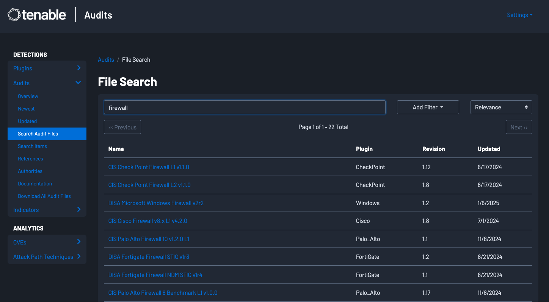This screenshot has height=302, width=549.
Task: Collapse the Audits sidebar section
Action: 78,83
